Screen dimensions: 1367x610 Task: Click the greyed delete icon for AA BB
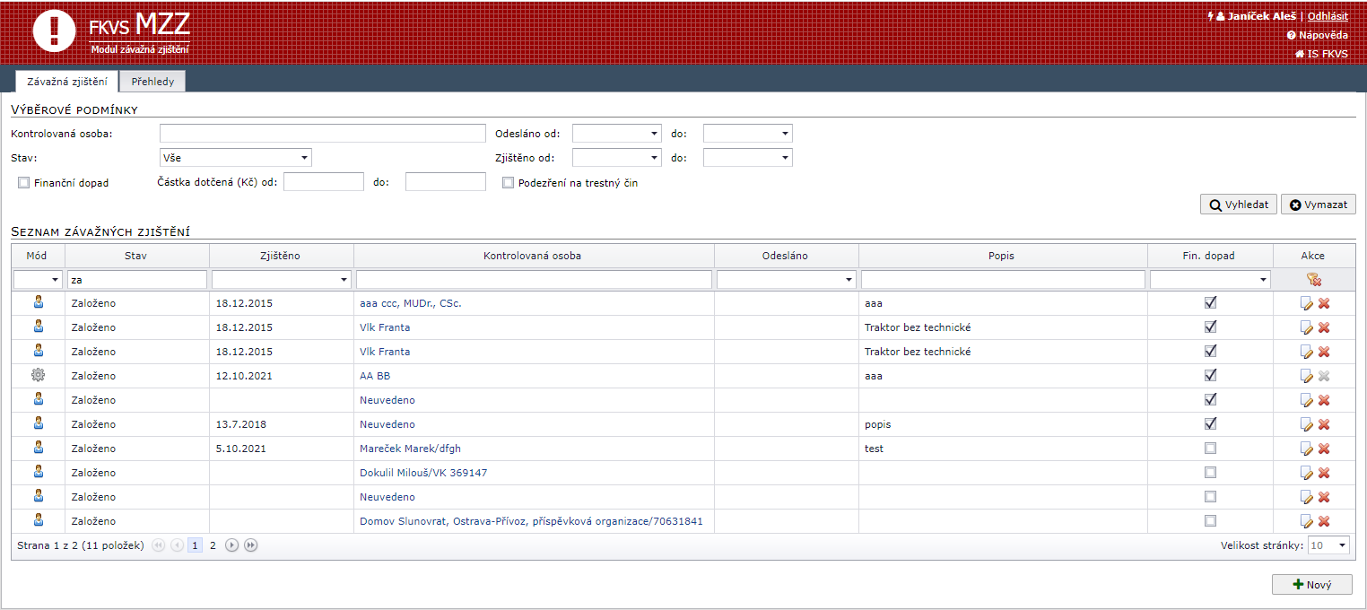pos(1324,376)
